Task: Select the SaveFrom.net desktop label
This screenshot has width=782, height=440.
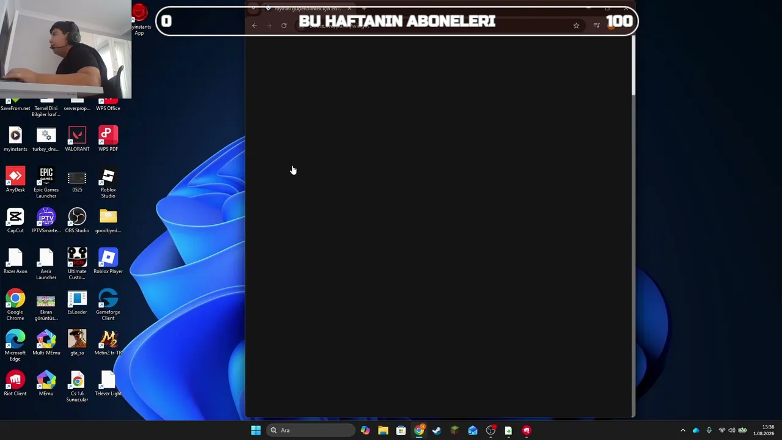Action: pos(15,108)
